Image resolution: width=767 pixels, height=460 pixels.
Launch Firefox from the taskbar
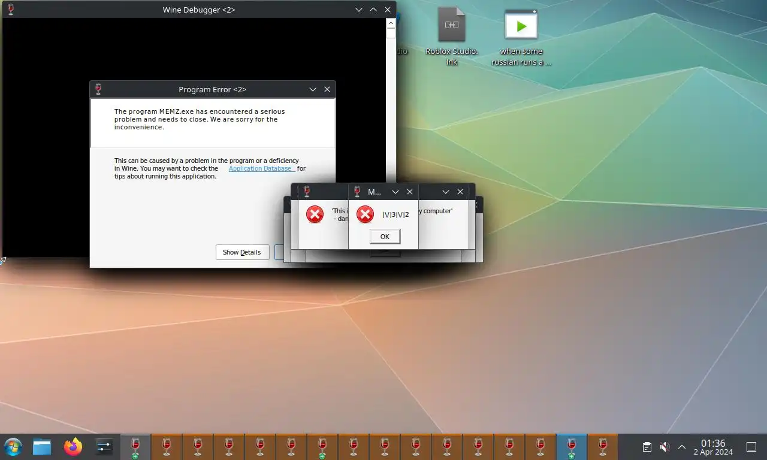pos(73,447)
